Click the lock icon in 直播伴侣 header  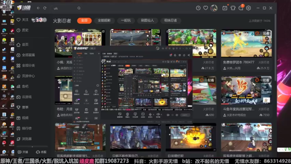[175, 55]
